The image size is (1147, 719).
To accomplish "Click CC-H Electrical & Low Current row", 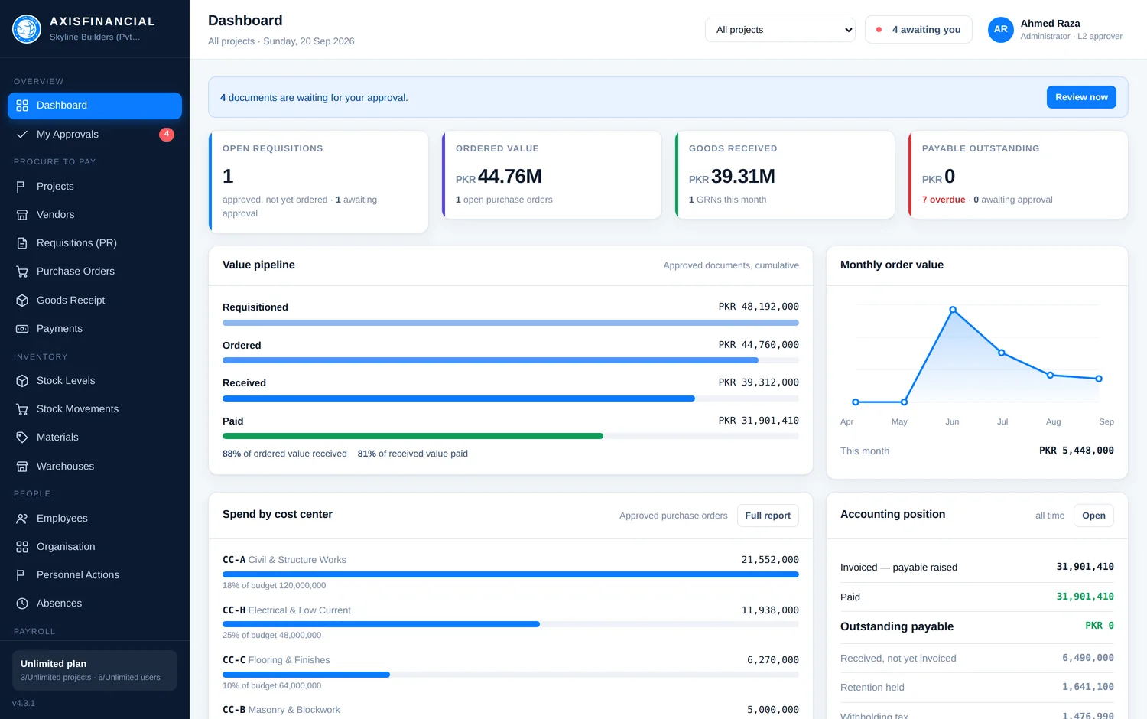I will 511,623.
